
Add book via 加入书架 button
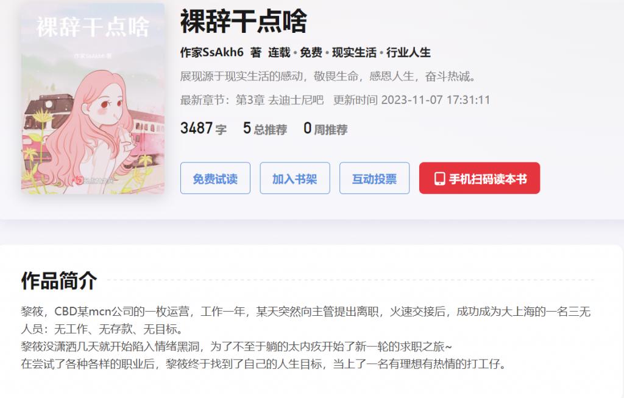click(x=295, y=178)
